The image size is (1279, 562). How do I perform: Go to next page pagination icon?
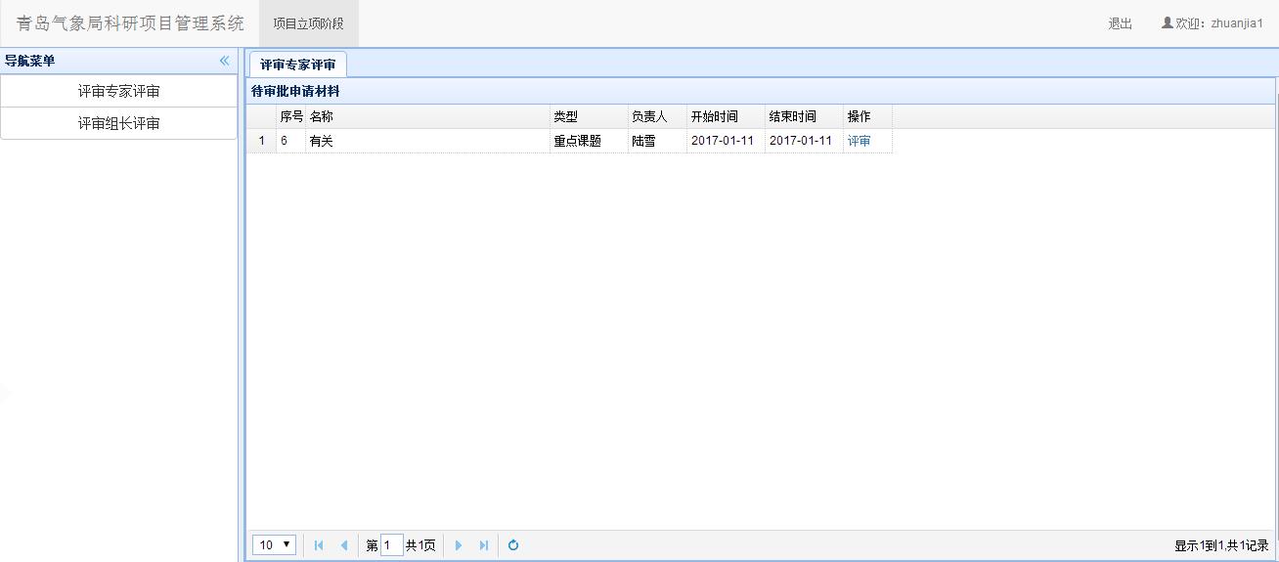click(459, 545)
